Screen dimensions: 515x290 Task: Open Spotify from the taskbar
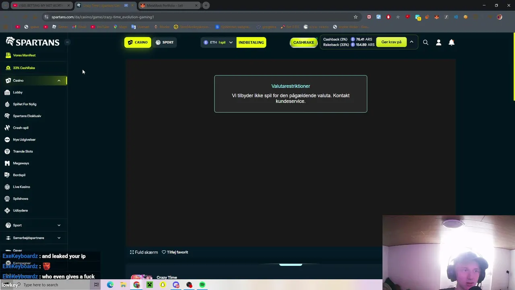(x=202, y=285)
